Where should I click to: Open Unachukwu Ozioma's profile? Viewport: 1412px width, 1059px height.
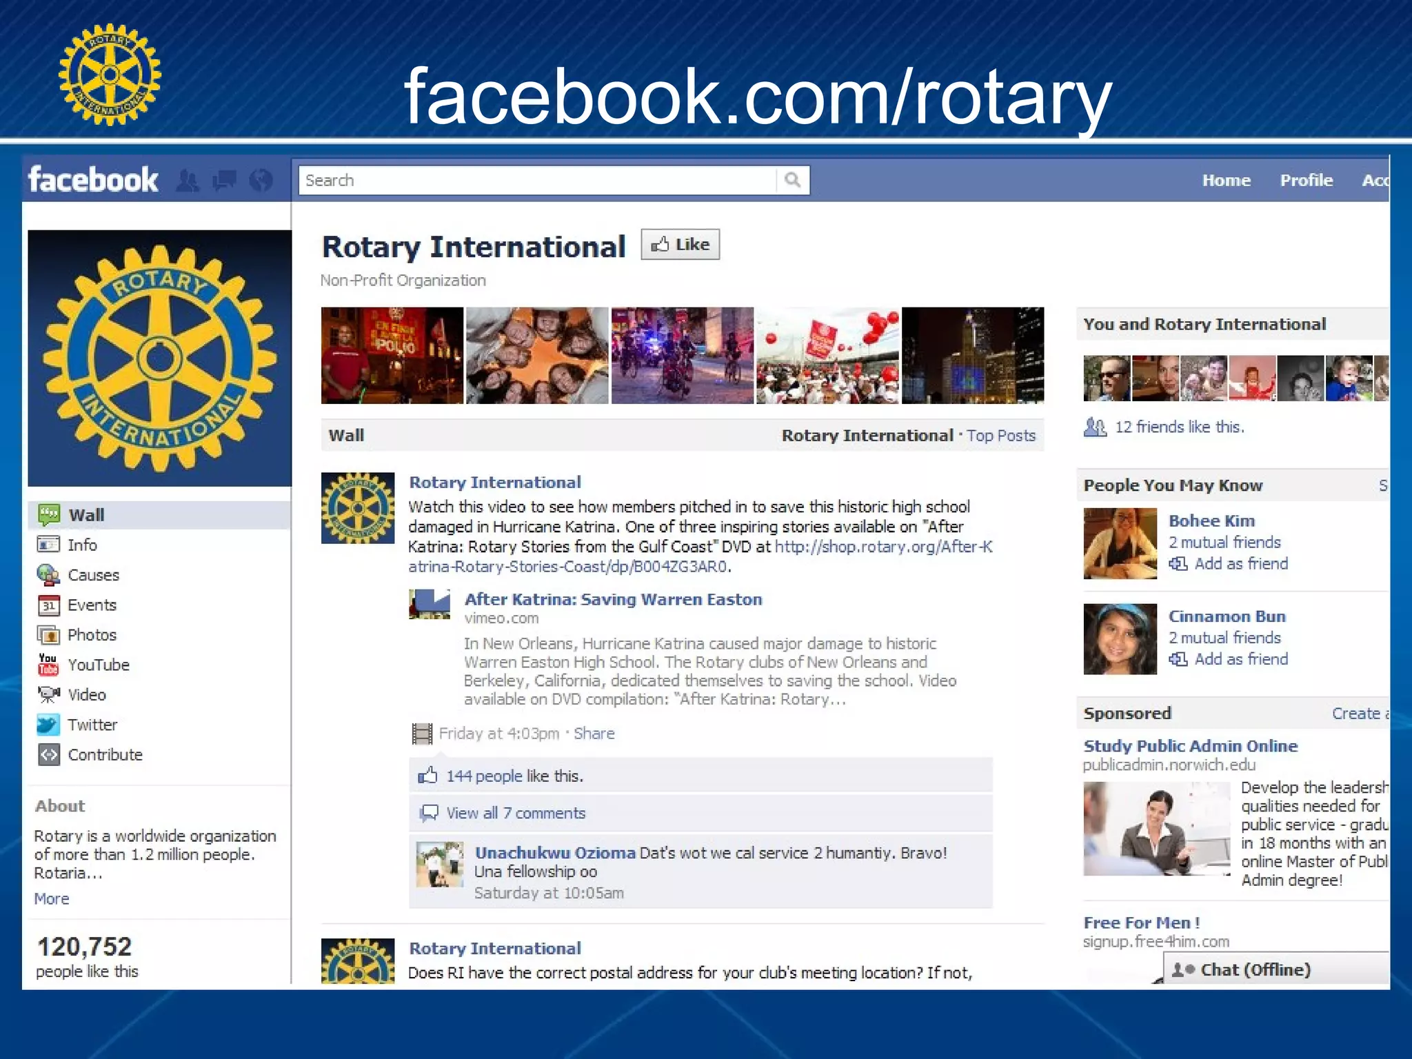click(555, 853)
